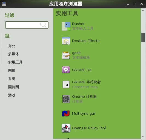Click the Character Map description text
The image size is (146, 140).
coord(85,87)
